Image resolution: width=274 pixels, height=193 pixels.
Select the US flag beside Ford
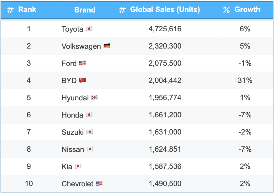click(x=82, y=63)
